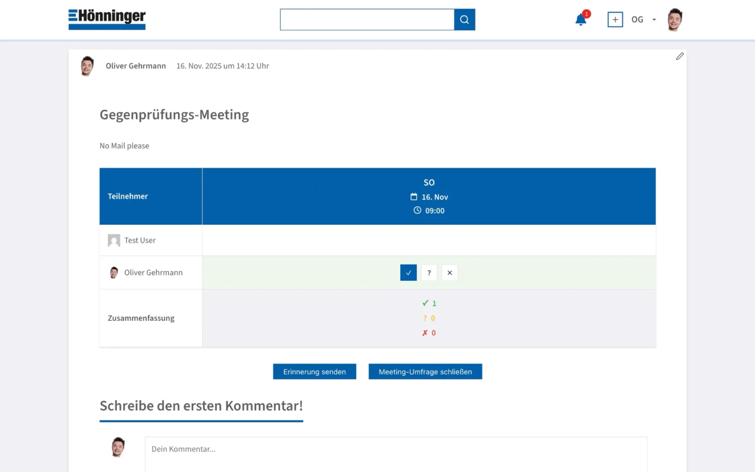Click 'Schreibe den ersten Kommentar!' heading
This screenshot has height=472, width=755.
click(x=201, y=406)
